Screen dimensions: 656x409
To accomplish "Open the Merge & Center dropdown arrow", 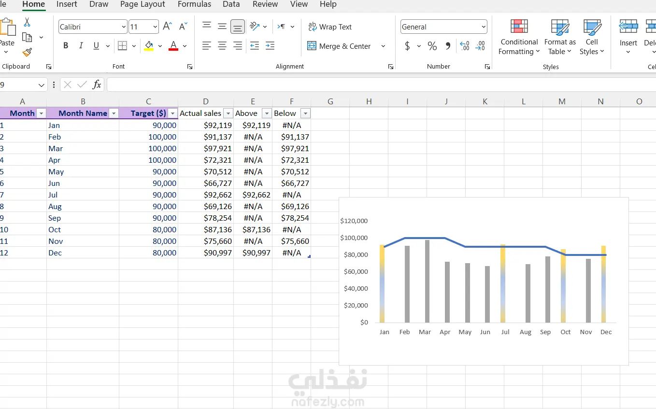I will pos(383,46).
